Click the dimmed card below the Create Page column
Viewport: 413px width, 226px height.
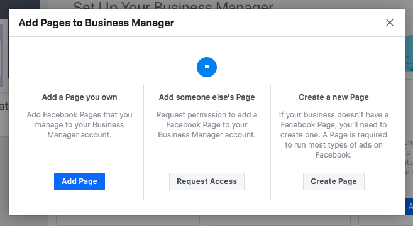tap(385, 220)
